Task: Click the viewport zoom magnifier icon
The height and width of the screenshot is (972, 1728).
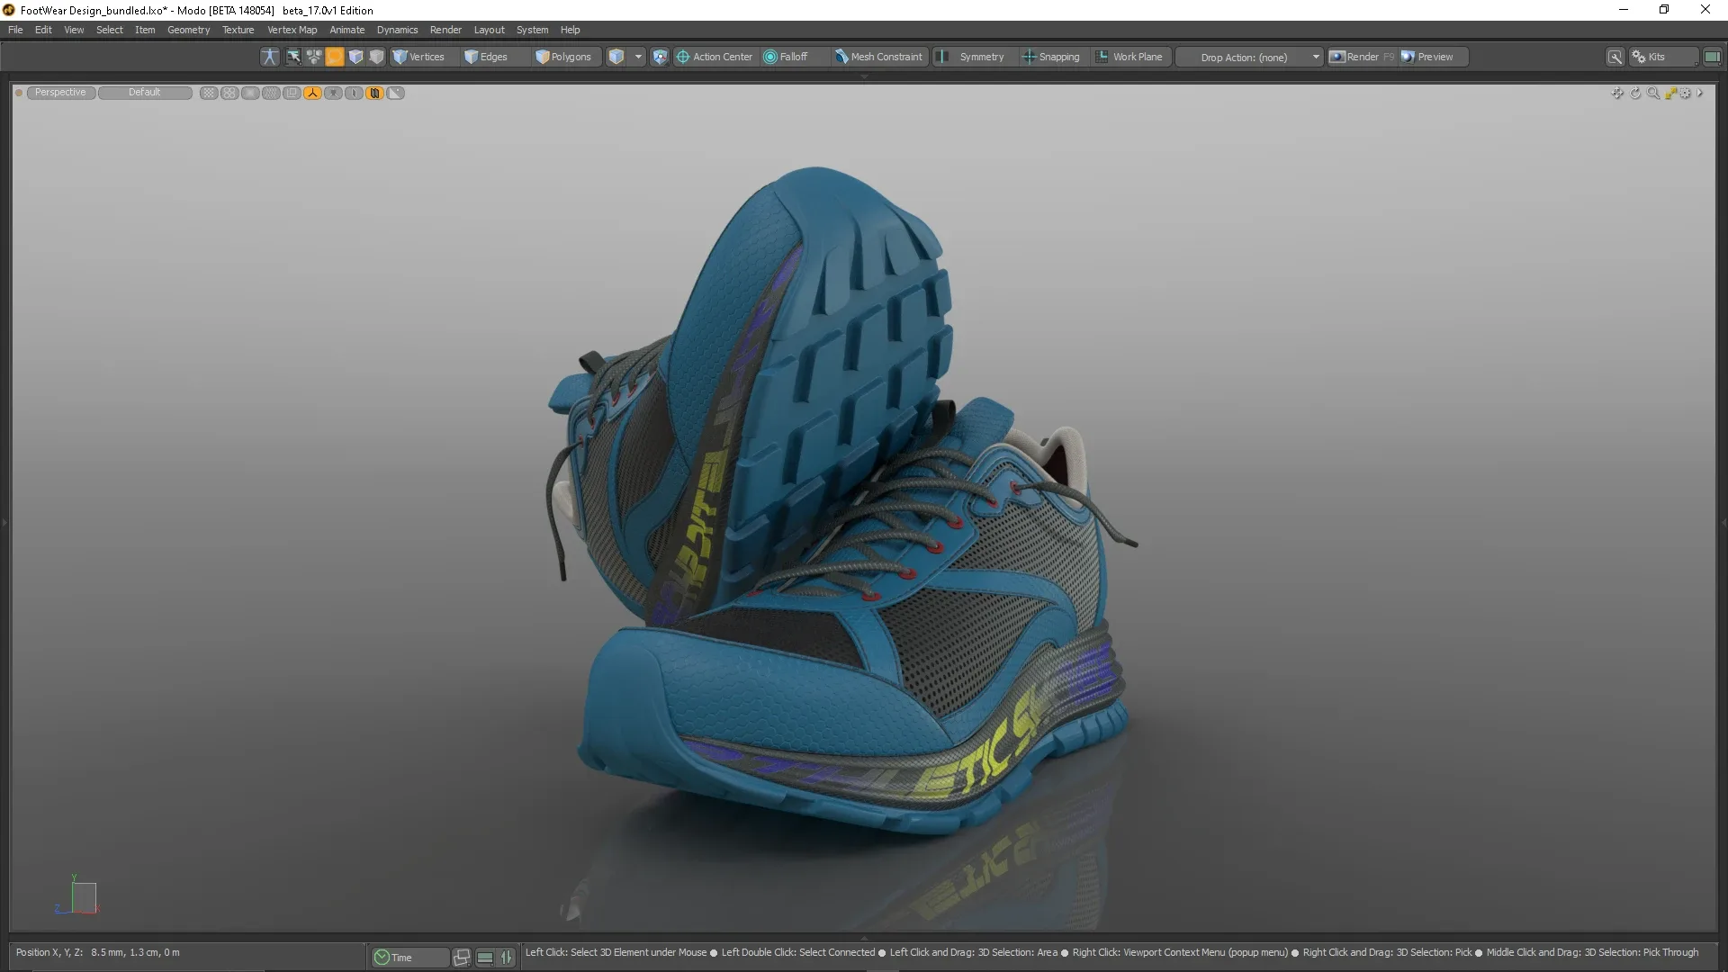Action: pos(1652,93)
